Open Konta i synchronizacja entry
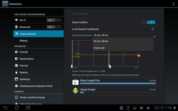The image size is (178, 111). click(39, 97)
